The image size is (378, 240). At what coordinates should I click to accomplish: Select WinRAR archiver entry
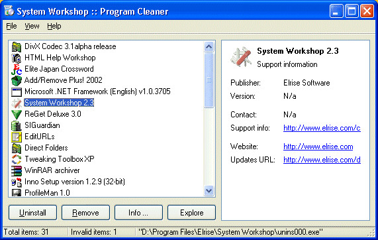pyautogui.click(x=52, y=170)
